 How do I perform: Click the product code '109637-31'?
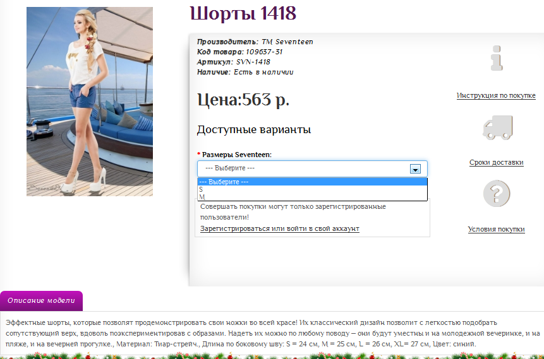point(264,52)
